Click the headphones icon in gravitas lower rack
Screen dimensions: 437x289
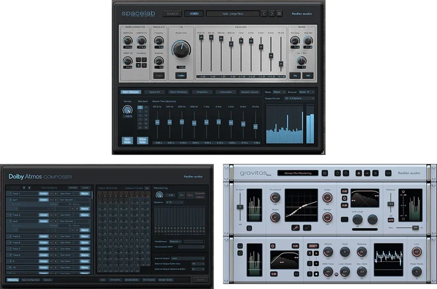[x=240, y=246]
